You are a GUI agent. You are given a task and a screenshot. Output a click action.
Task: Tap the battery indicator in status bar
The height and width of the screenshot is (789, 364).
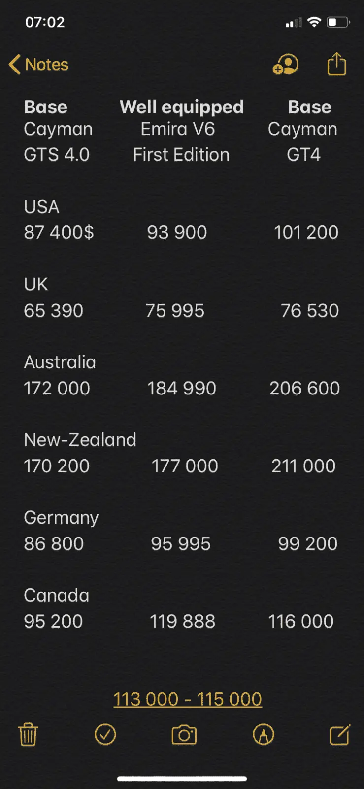(x=338, y=22)
